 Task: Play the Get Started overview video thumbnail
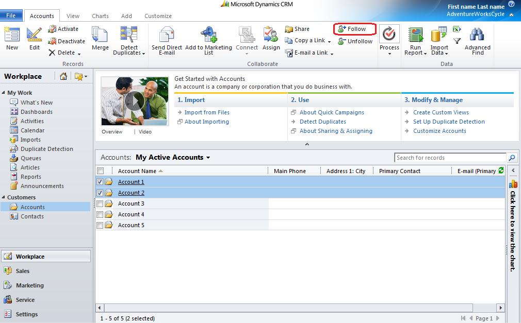point(135,101)
